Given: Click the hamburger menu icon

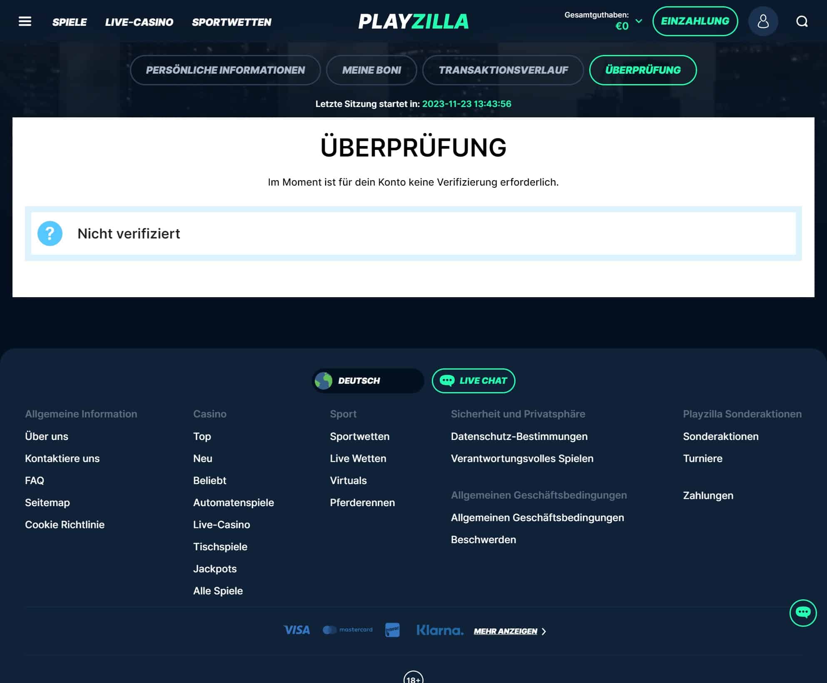Looking at the screenshot, I should click(x=24, y=20).
